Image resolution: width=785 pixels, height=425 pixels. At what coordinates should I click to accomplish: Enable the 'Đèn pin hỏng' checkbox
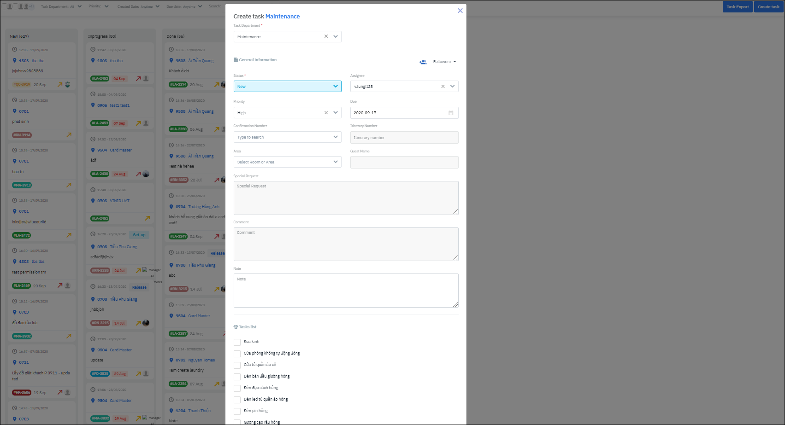[237, 411]
